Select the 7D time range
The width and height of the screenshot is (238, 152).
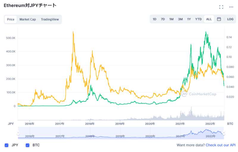tap(163, 19)
